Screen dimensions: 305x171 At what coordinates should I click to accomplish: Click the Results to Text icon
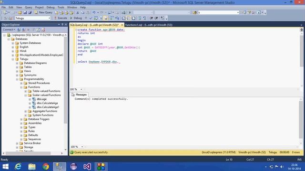coord(123,18)
